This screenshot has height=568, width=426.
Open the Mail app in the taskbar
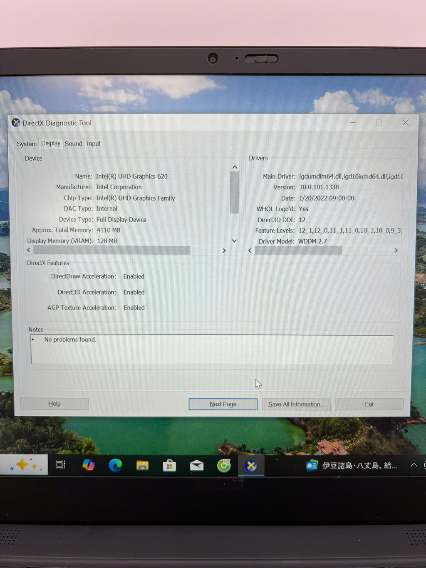196,466
